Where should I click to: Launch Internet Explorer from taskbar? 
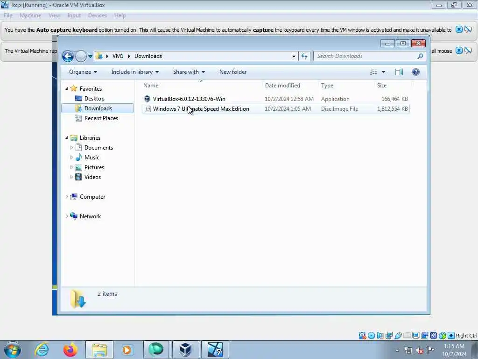click(x=42, y=350)
